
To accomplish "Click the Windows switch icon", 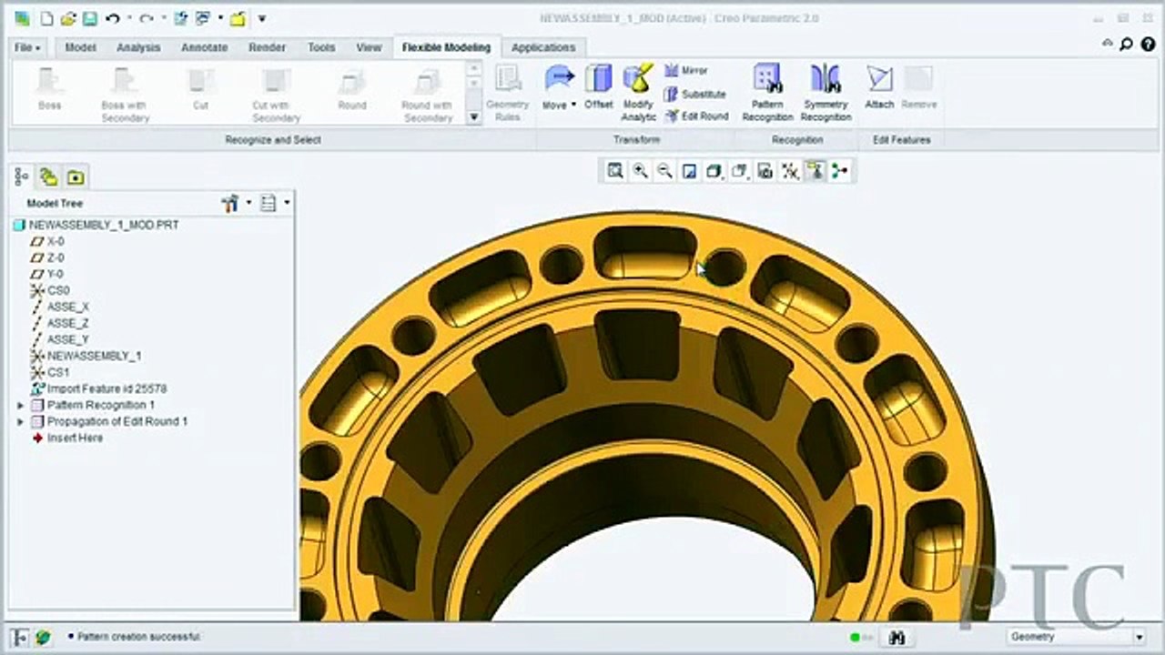I will point(203,18).
